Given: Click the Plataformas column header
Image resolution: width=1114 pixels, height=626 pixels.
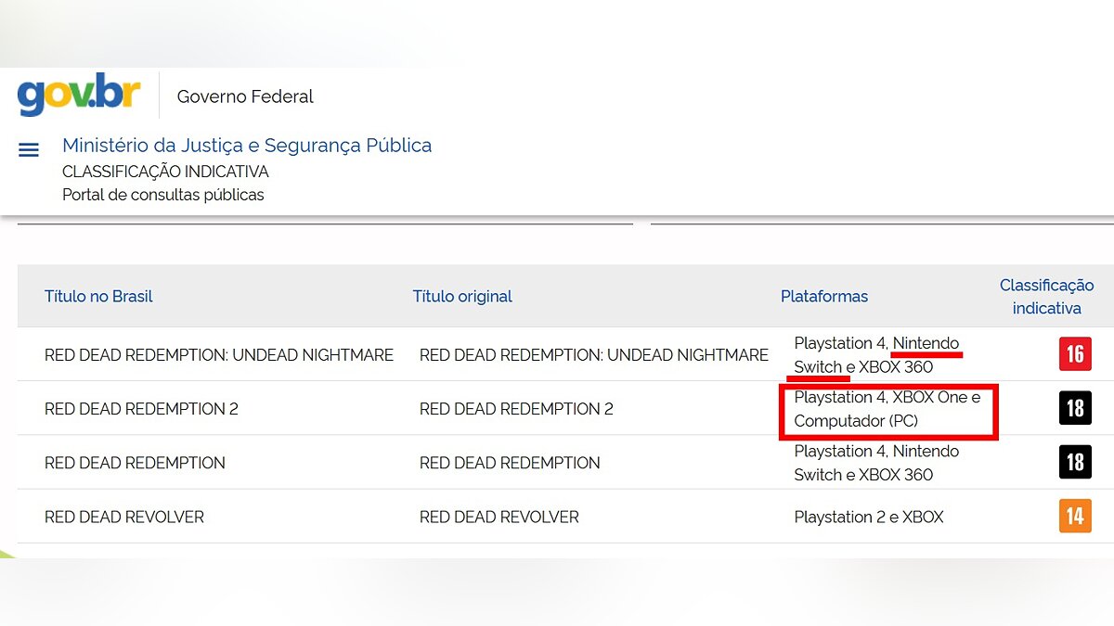Looking at the screenshot, I should 824,297.
